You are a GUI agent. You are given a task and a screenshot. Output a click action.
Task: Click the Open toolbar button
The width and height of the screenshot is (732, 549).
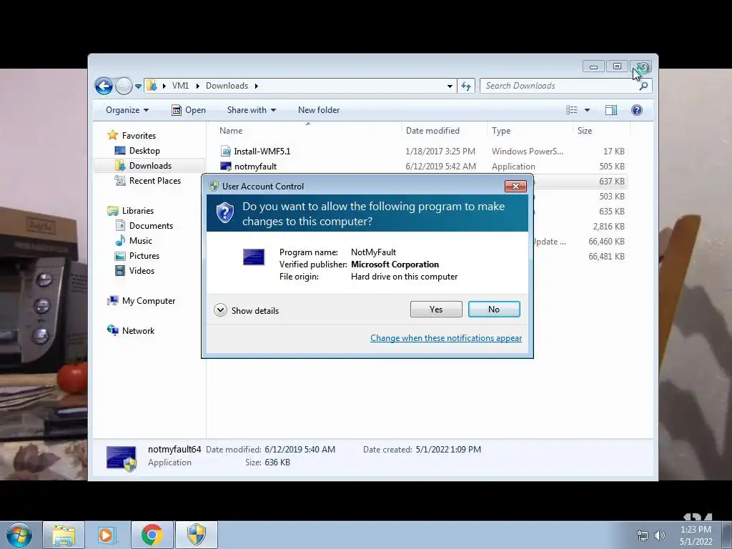pyautogui.click(x=189, y=110)
